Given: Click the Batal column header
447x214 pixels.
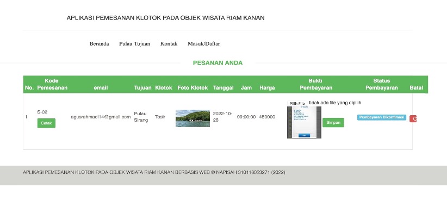Looking at the screenshot, I should pos(416,87).
